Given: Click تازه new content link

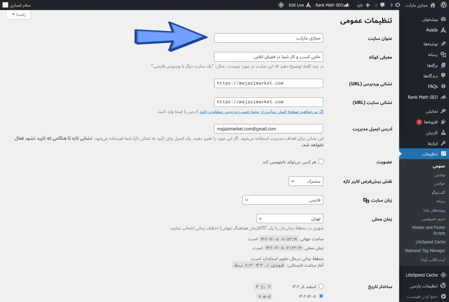Looking at the screenshot, I should pyautogui.click(x=360, y=5).
